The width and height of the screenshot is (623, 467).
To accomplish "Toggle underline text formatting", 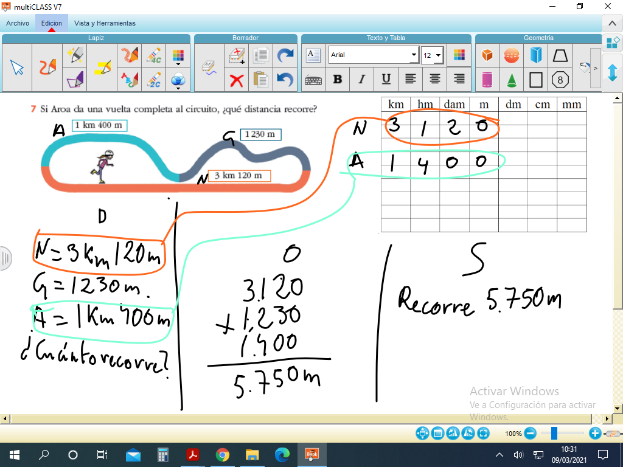I will point(386,80).
